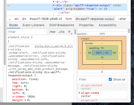This screenshot has width=134, height=105.
Task: Open the Accessibility tab
Action: (107, 25)
